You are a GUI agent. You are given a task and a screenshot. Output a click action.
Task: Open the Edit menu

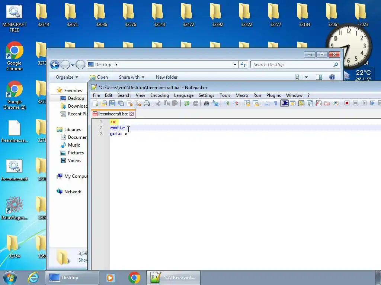109,95
